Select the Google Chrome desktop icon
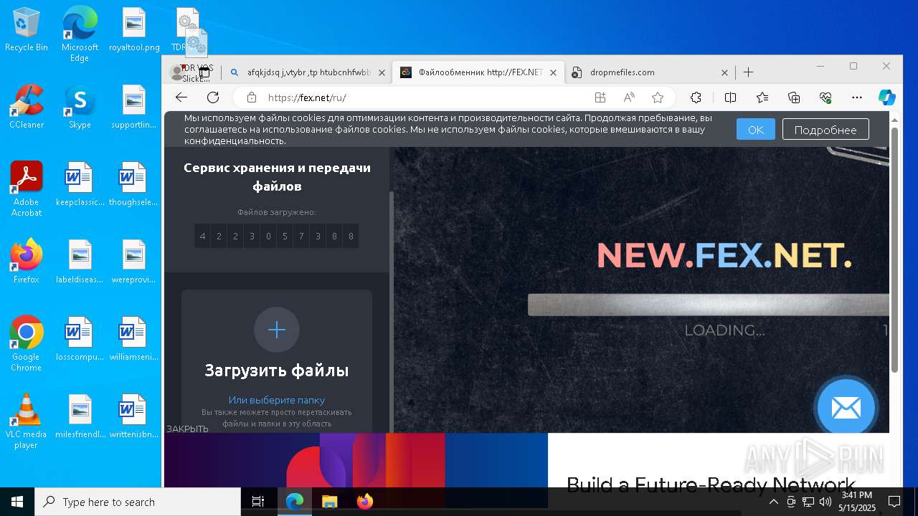The width and height of the screenshot is (918, 516). tap(27, 344)
